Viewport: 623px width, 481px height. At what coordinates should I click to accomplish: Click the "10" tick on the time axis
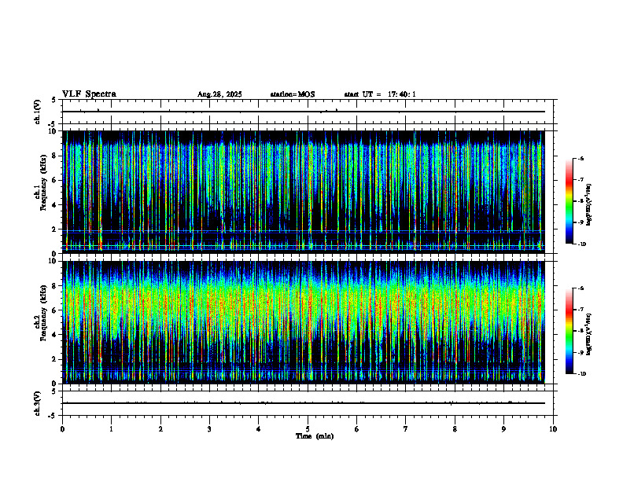[x=553, y=429]
